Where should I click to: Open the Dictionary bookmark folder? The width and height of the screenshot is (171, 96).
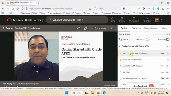click(x=106, y=13)
